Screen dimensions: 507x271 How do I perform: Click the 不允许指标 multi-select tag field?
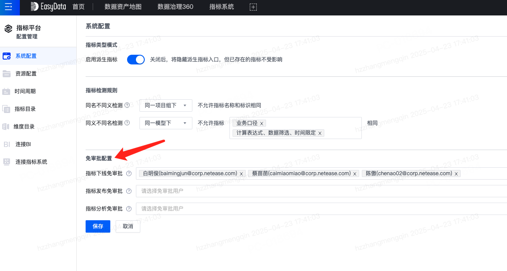point(296,128)
